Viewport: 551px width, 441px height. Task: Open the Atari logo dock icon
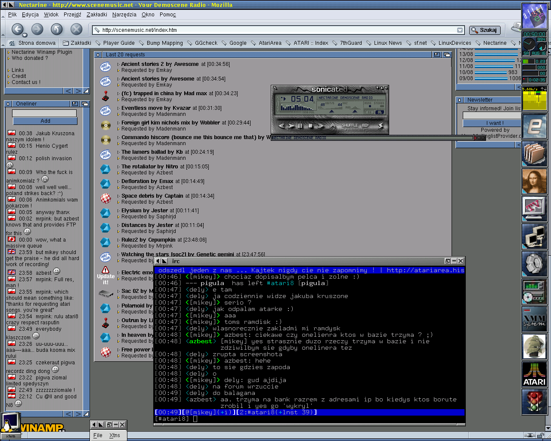pyautogui.click(x=534, y=374)
